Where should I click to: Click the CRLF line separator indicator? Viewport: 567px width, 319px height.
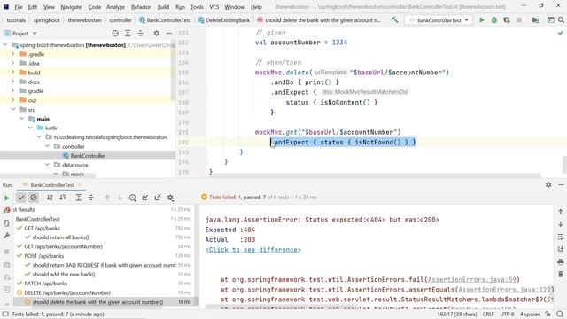pos(488,314)
